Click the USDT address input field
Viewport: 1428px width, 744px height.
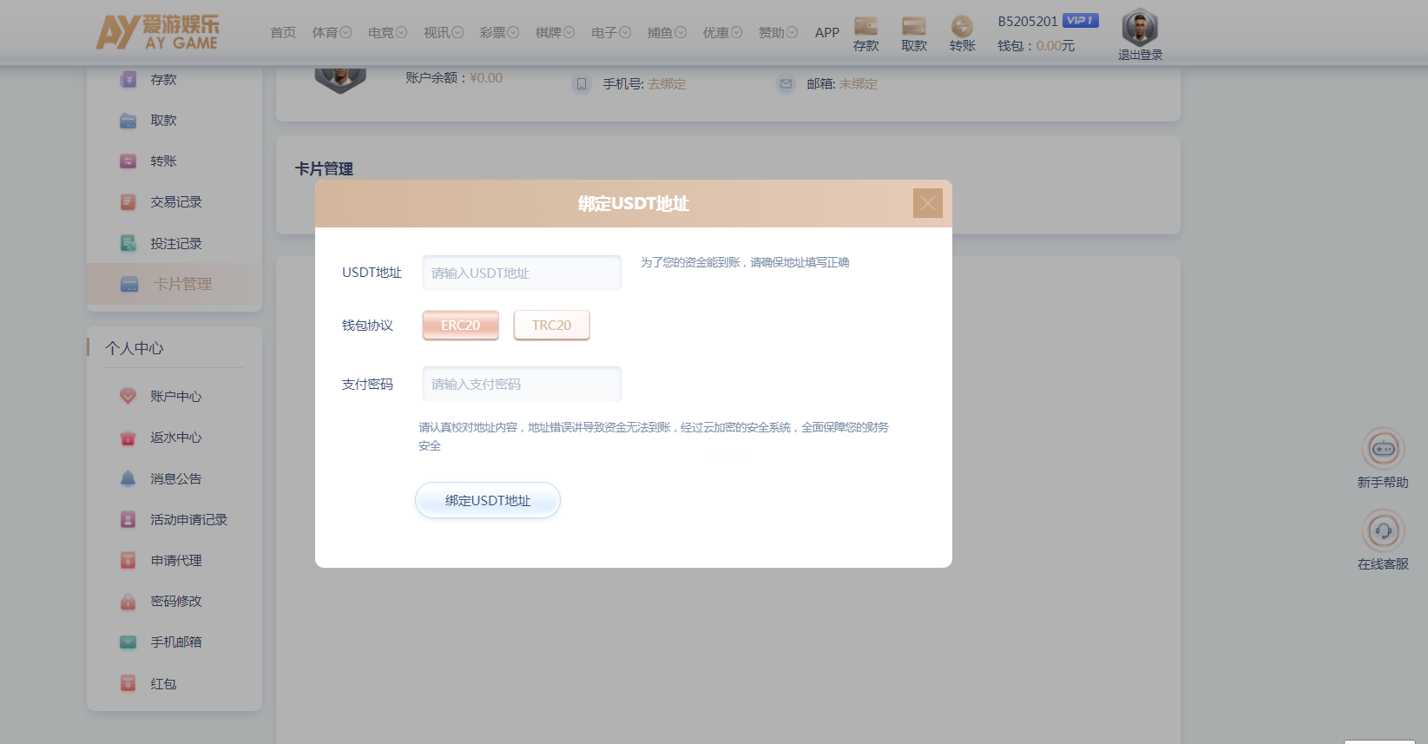coord(522,273)
